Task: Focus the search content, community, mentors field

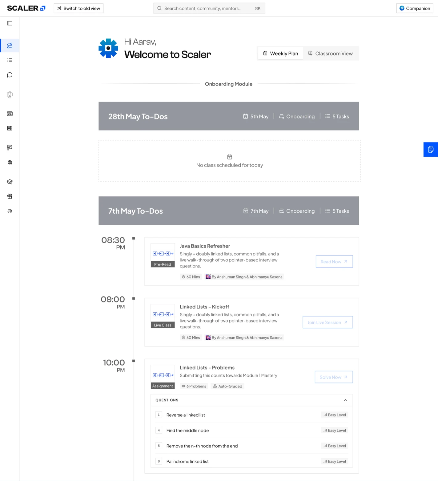Action: pos(209,8)
